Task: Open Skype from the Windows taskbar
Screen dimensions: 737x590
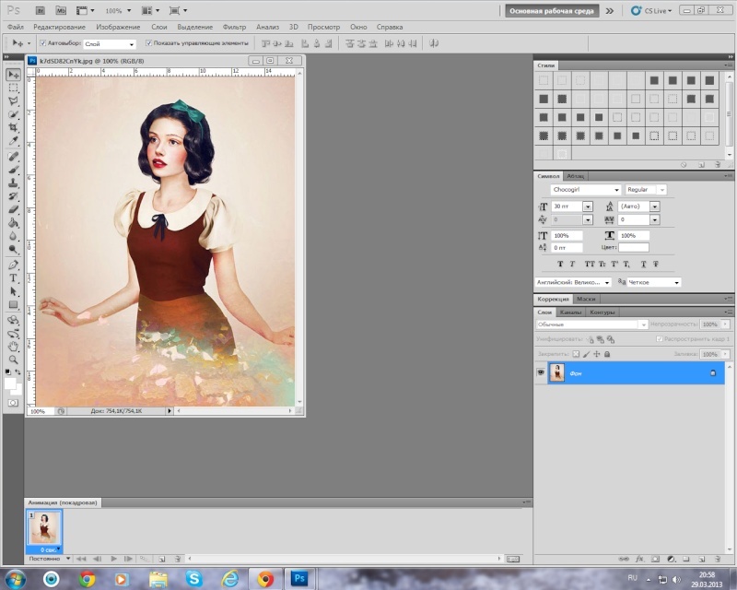Action: 193,579
